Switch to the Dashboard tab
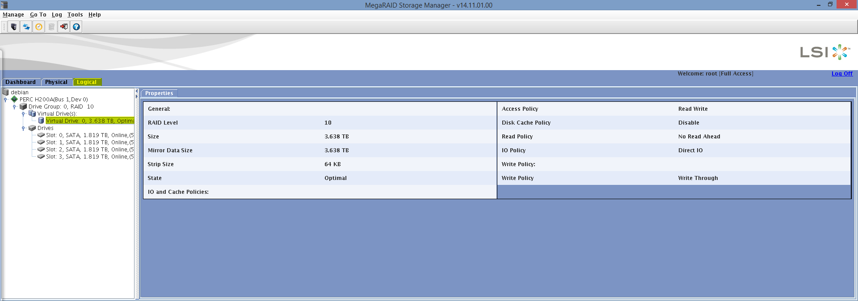 click(21, 82)
